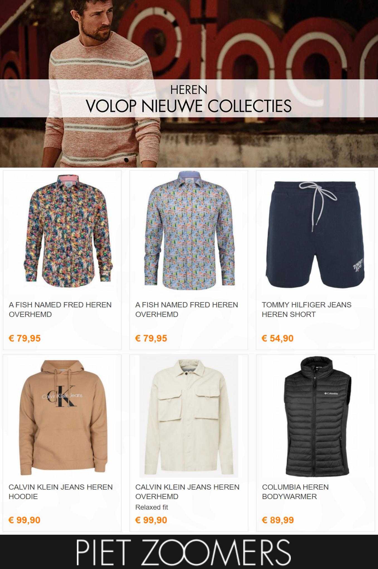The image size is (378, 569).
Task: Click the Heren label in the banner
Action: point(189,90)
